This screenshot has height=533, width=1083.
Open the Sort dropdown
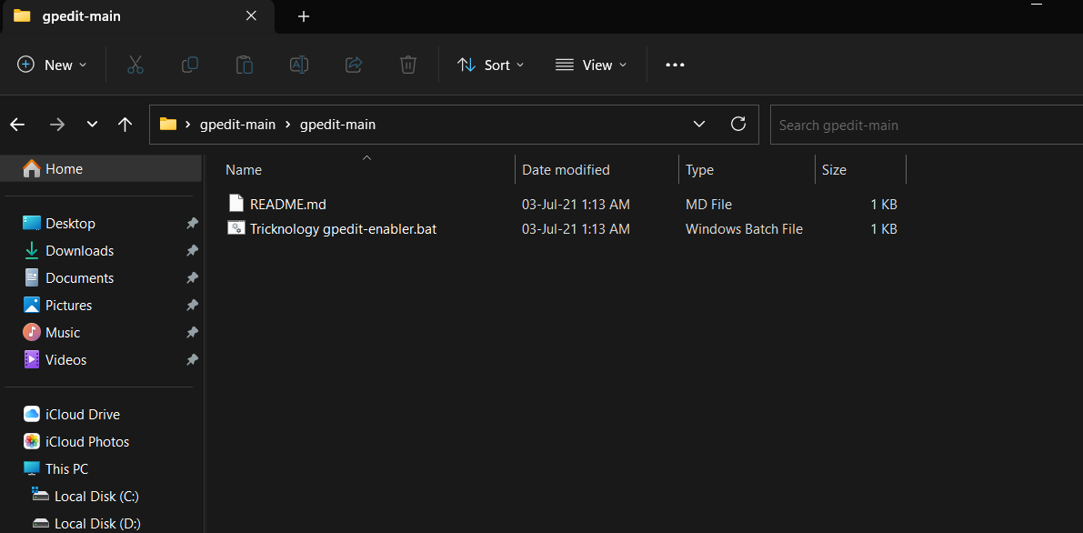coord(490,65)
